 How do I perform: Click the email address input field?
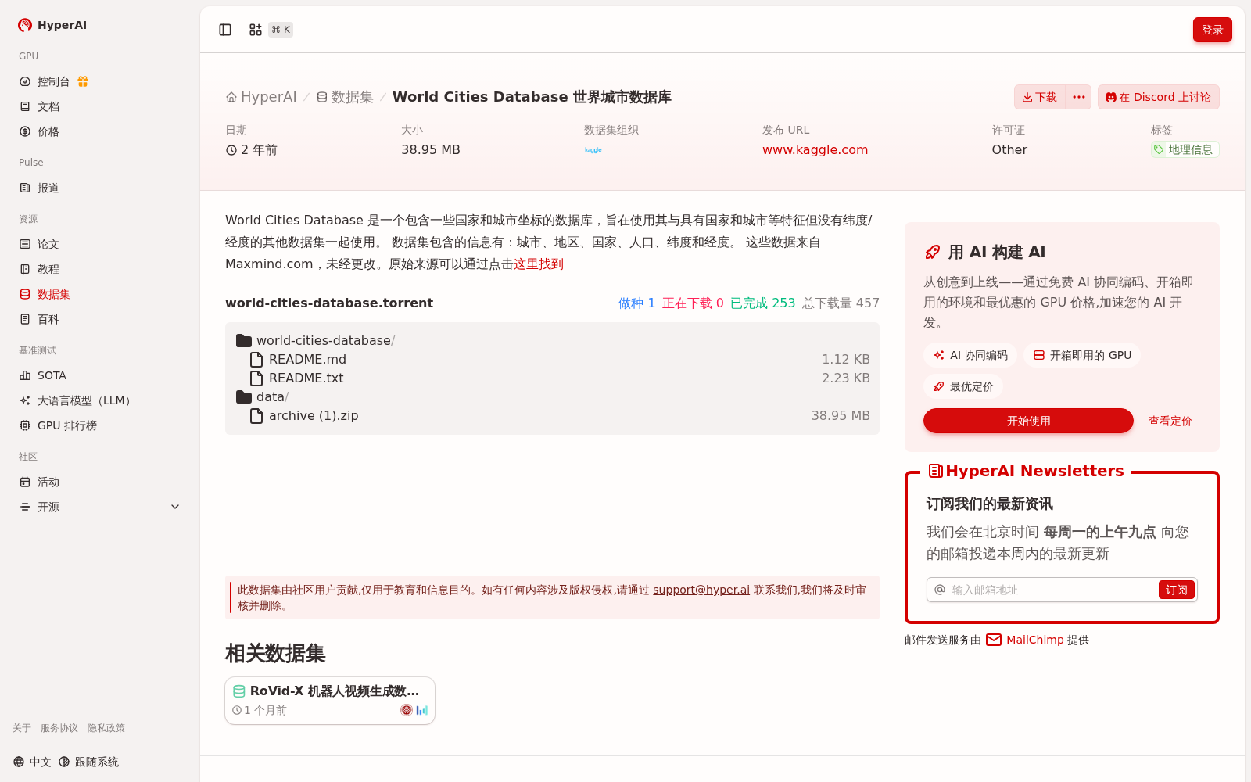pyautogui.click(x=1052, y=590)
